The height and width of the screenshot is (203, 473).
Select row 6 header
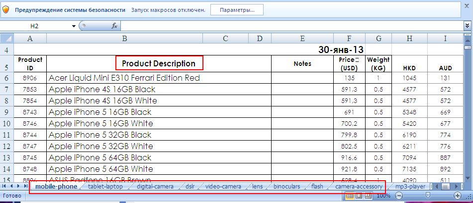click(6, 78)
